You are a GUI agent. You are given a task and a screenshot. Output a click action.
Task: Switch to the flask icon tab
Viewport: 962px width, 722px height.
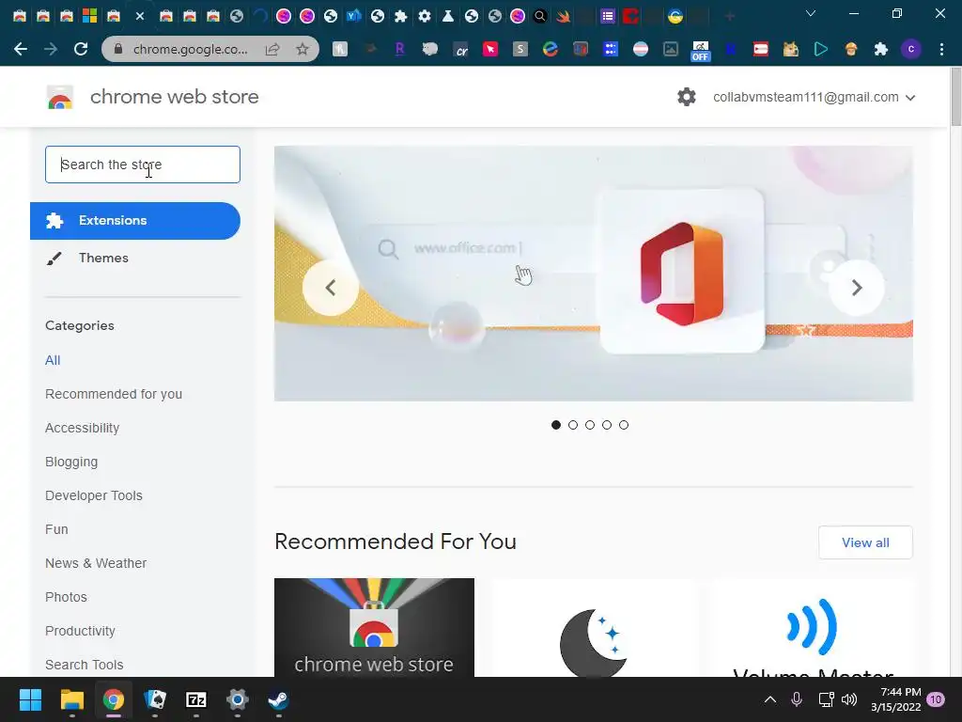(448, 16)
